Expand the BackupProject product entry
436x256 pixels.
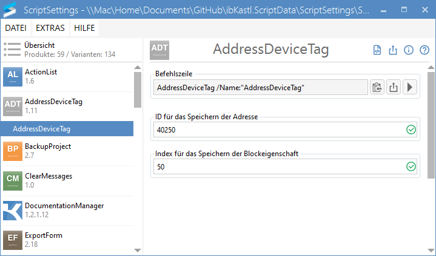pos(67,151)
